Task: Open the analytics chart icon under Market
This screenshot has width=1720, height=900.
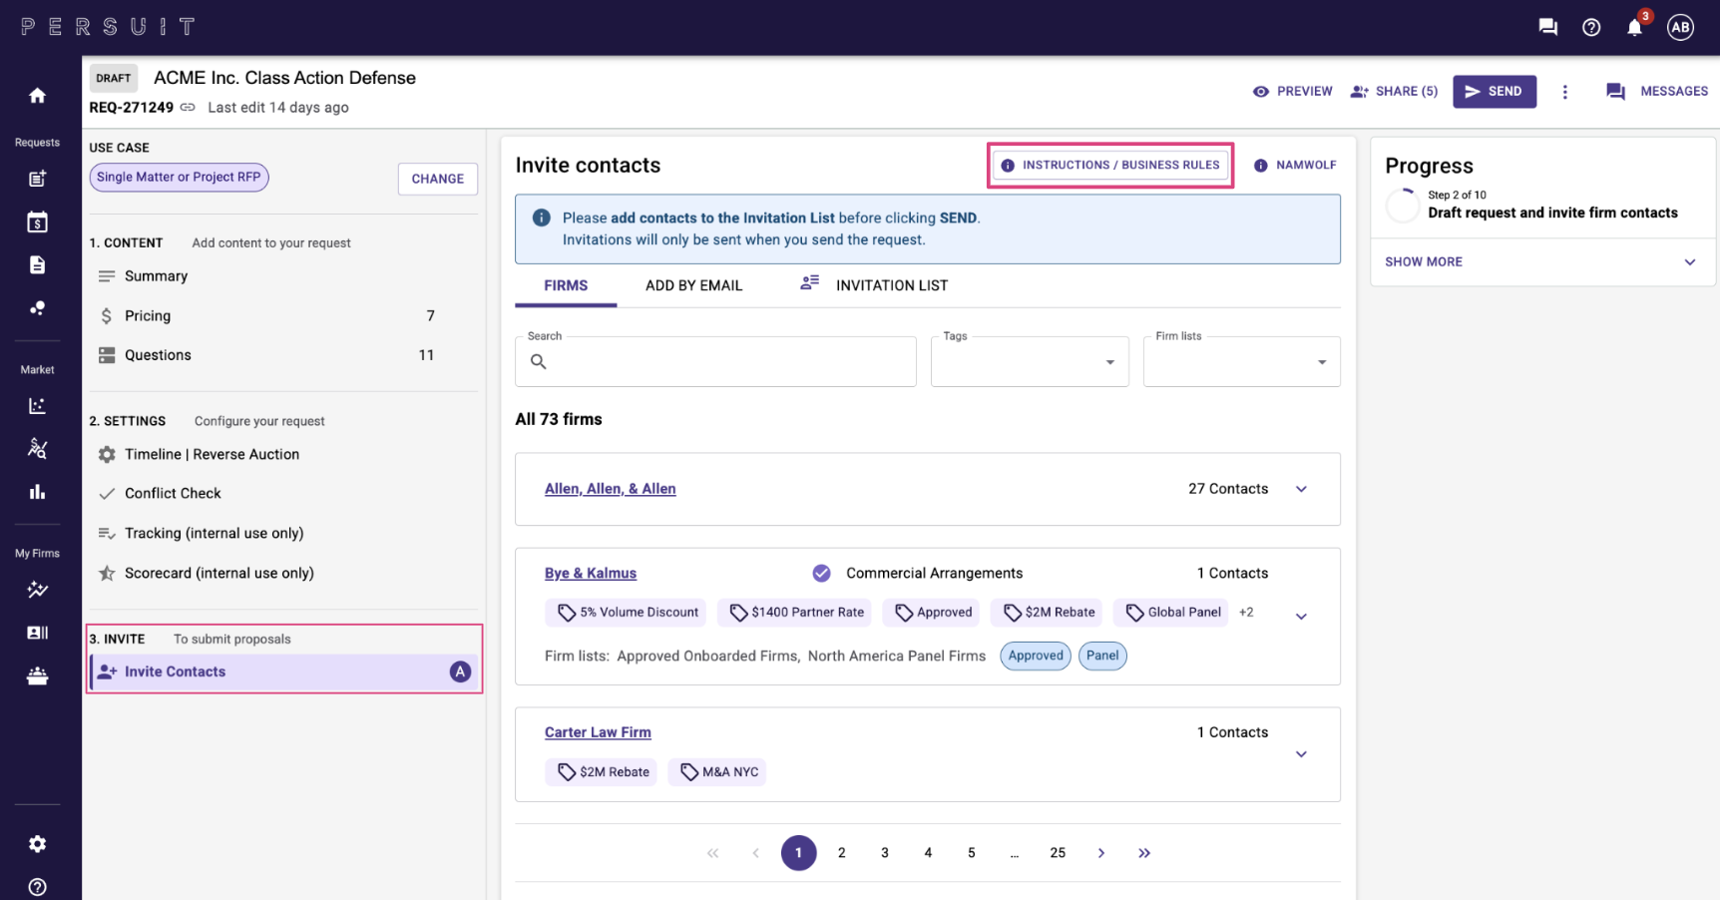Action: tap(37, 406)
